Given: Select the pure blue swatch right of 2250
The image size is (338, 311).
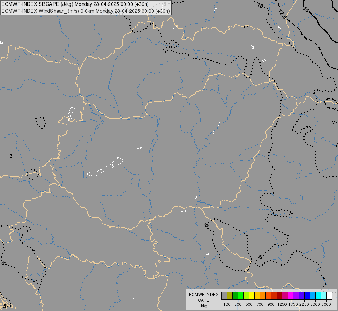Looking at the screenshot, I should tap(307, 296).
